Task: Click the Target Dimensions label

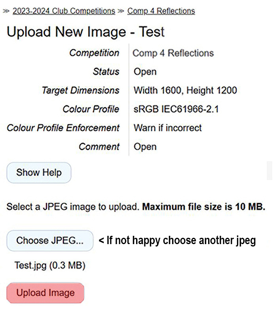Action: pyautogui.click(x=80, y=90)
